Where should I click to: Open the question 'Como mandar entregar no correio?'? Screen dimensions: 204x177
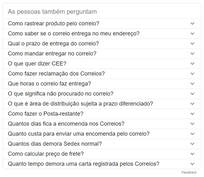coord(52,54)
